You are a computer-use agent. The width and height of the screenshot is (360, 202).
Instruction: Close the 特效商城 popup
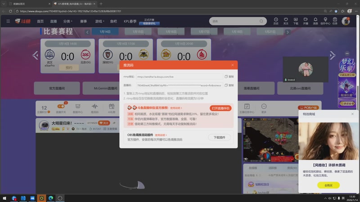point(352,114)
